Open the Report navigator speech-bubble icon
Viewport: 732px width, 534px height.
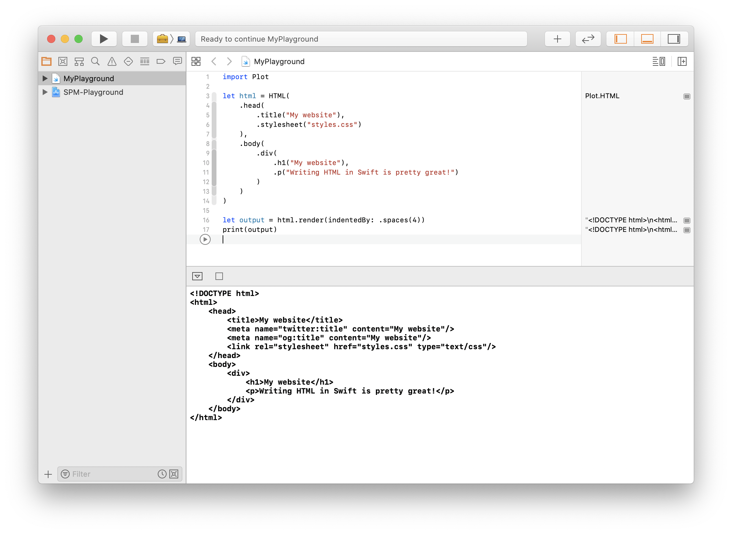[177, 61]
